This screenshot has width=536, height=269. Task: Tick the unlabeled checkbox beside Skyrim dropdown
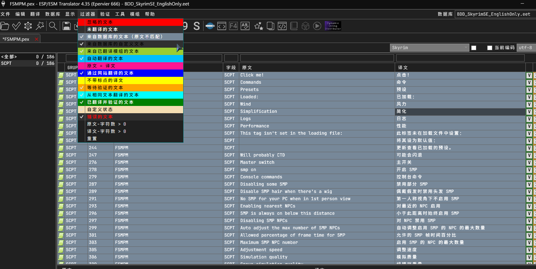tap(474, 48)
